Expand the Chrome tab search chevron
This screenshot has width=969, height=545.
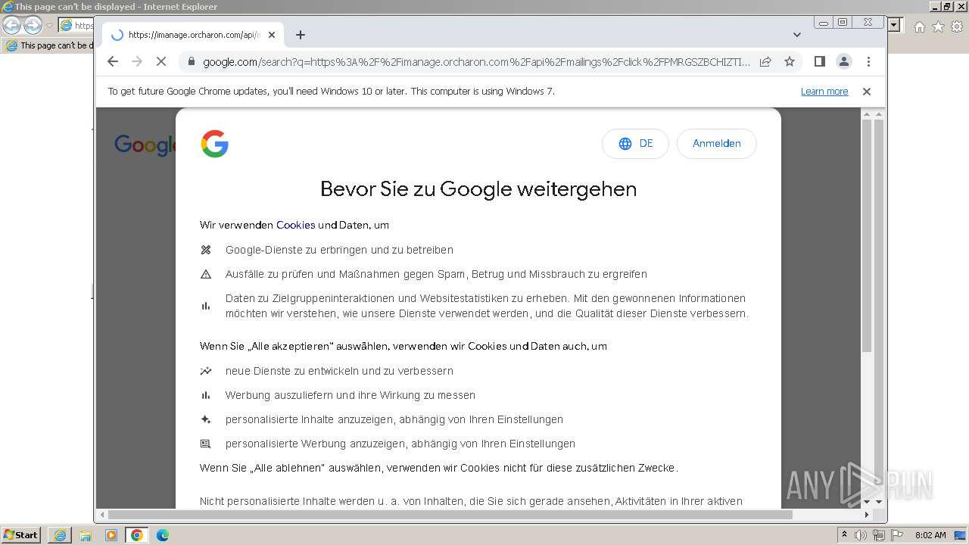pyautogui.click(x=797, y=35)
